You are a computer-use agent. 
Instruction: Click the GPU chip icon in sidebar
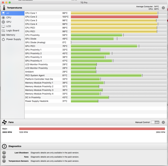pyautogui.click(x=3, y=22)
